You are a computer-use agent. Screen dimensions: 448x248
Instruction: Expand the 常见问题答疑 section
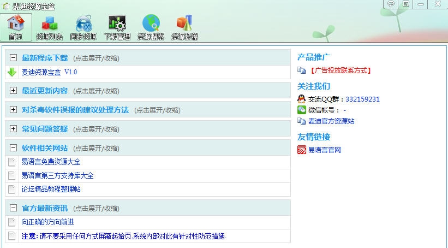[x=13, y=129]
